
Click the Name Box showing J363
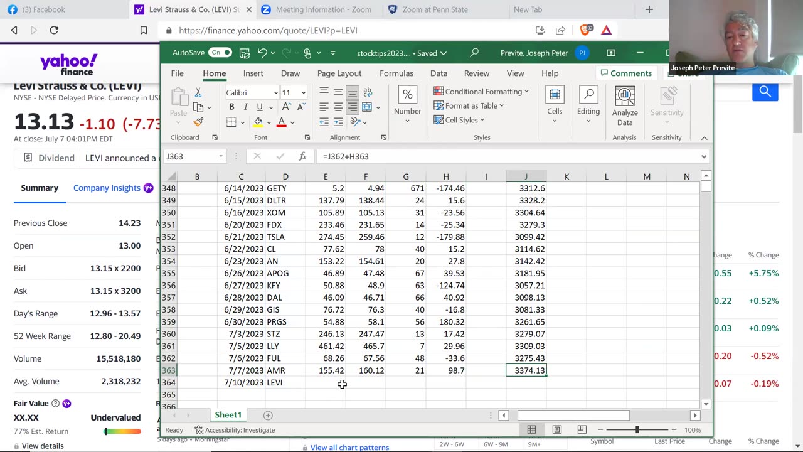tap(194, 156)
